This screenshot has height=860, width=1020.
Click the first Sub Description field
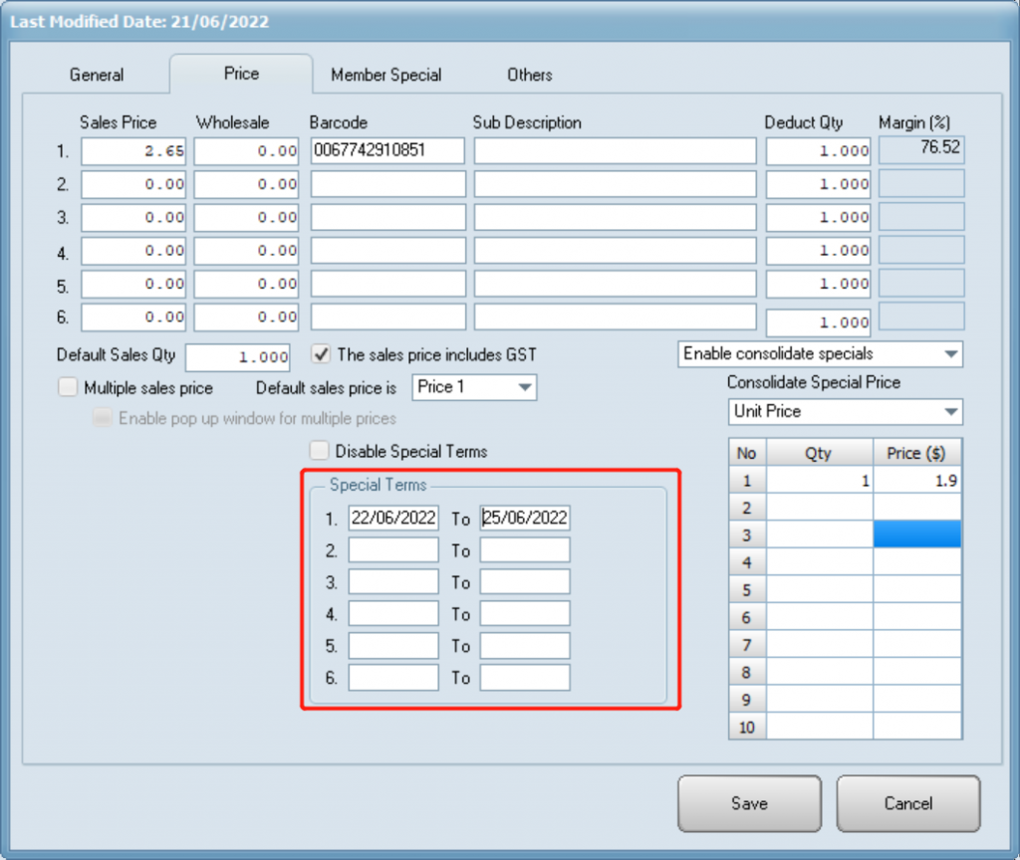615,151
